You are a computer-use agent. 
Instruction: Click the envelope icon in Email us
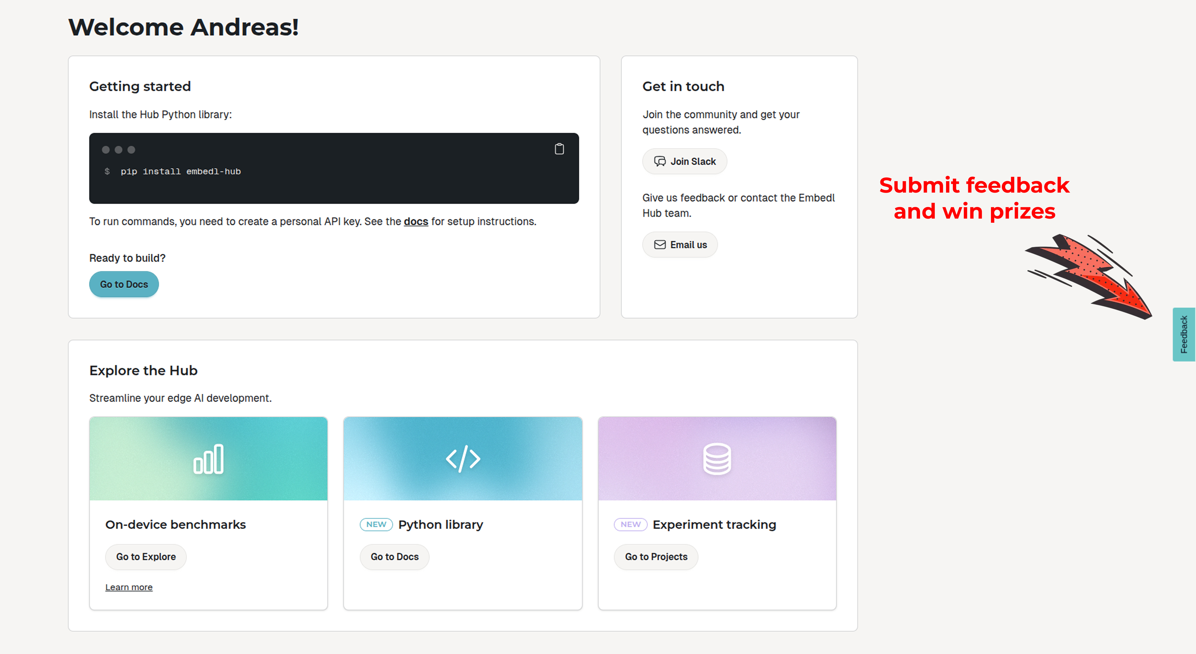660,245
